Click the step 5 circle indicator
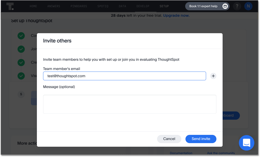The image size is (260, 157). click(21, 94)
